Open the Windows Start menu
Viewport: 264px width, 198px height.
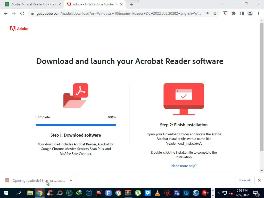[6, 193]
